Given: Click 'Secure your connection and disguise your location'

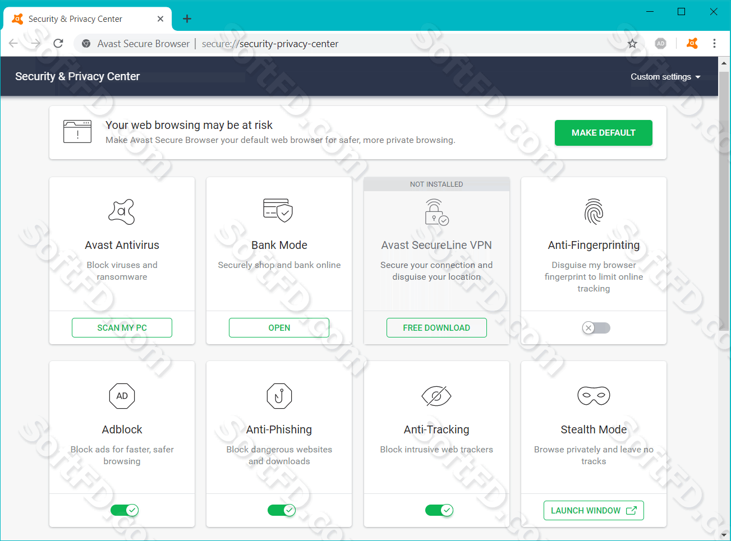Looking at the screenshot, I should [436, 271].
